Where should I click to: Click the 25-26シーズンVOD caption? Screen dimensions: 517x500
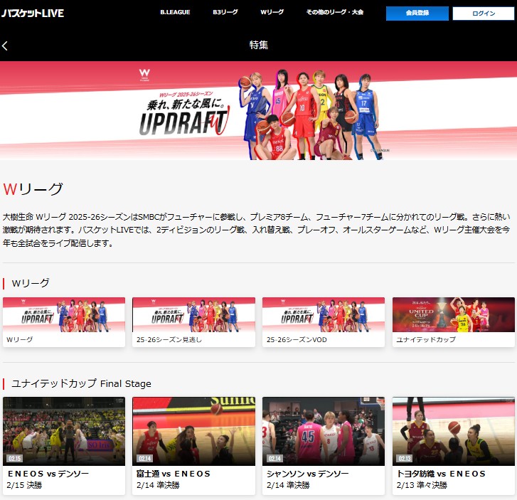pyautogui.click(x=297, y=339)
